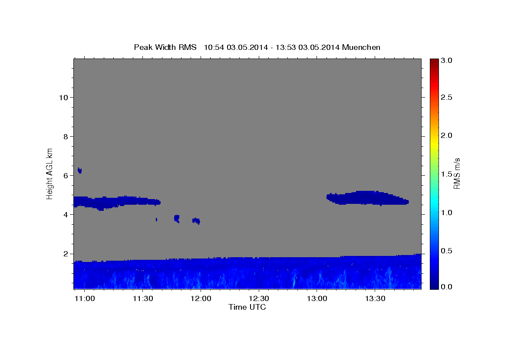Click the colorbar value 1.5
Viewport: 521px width, 347px height.
[447, 174]
